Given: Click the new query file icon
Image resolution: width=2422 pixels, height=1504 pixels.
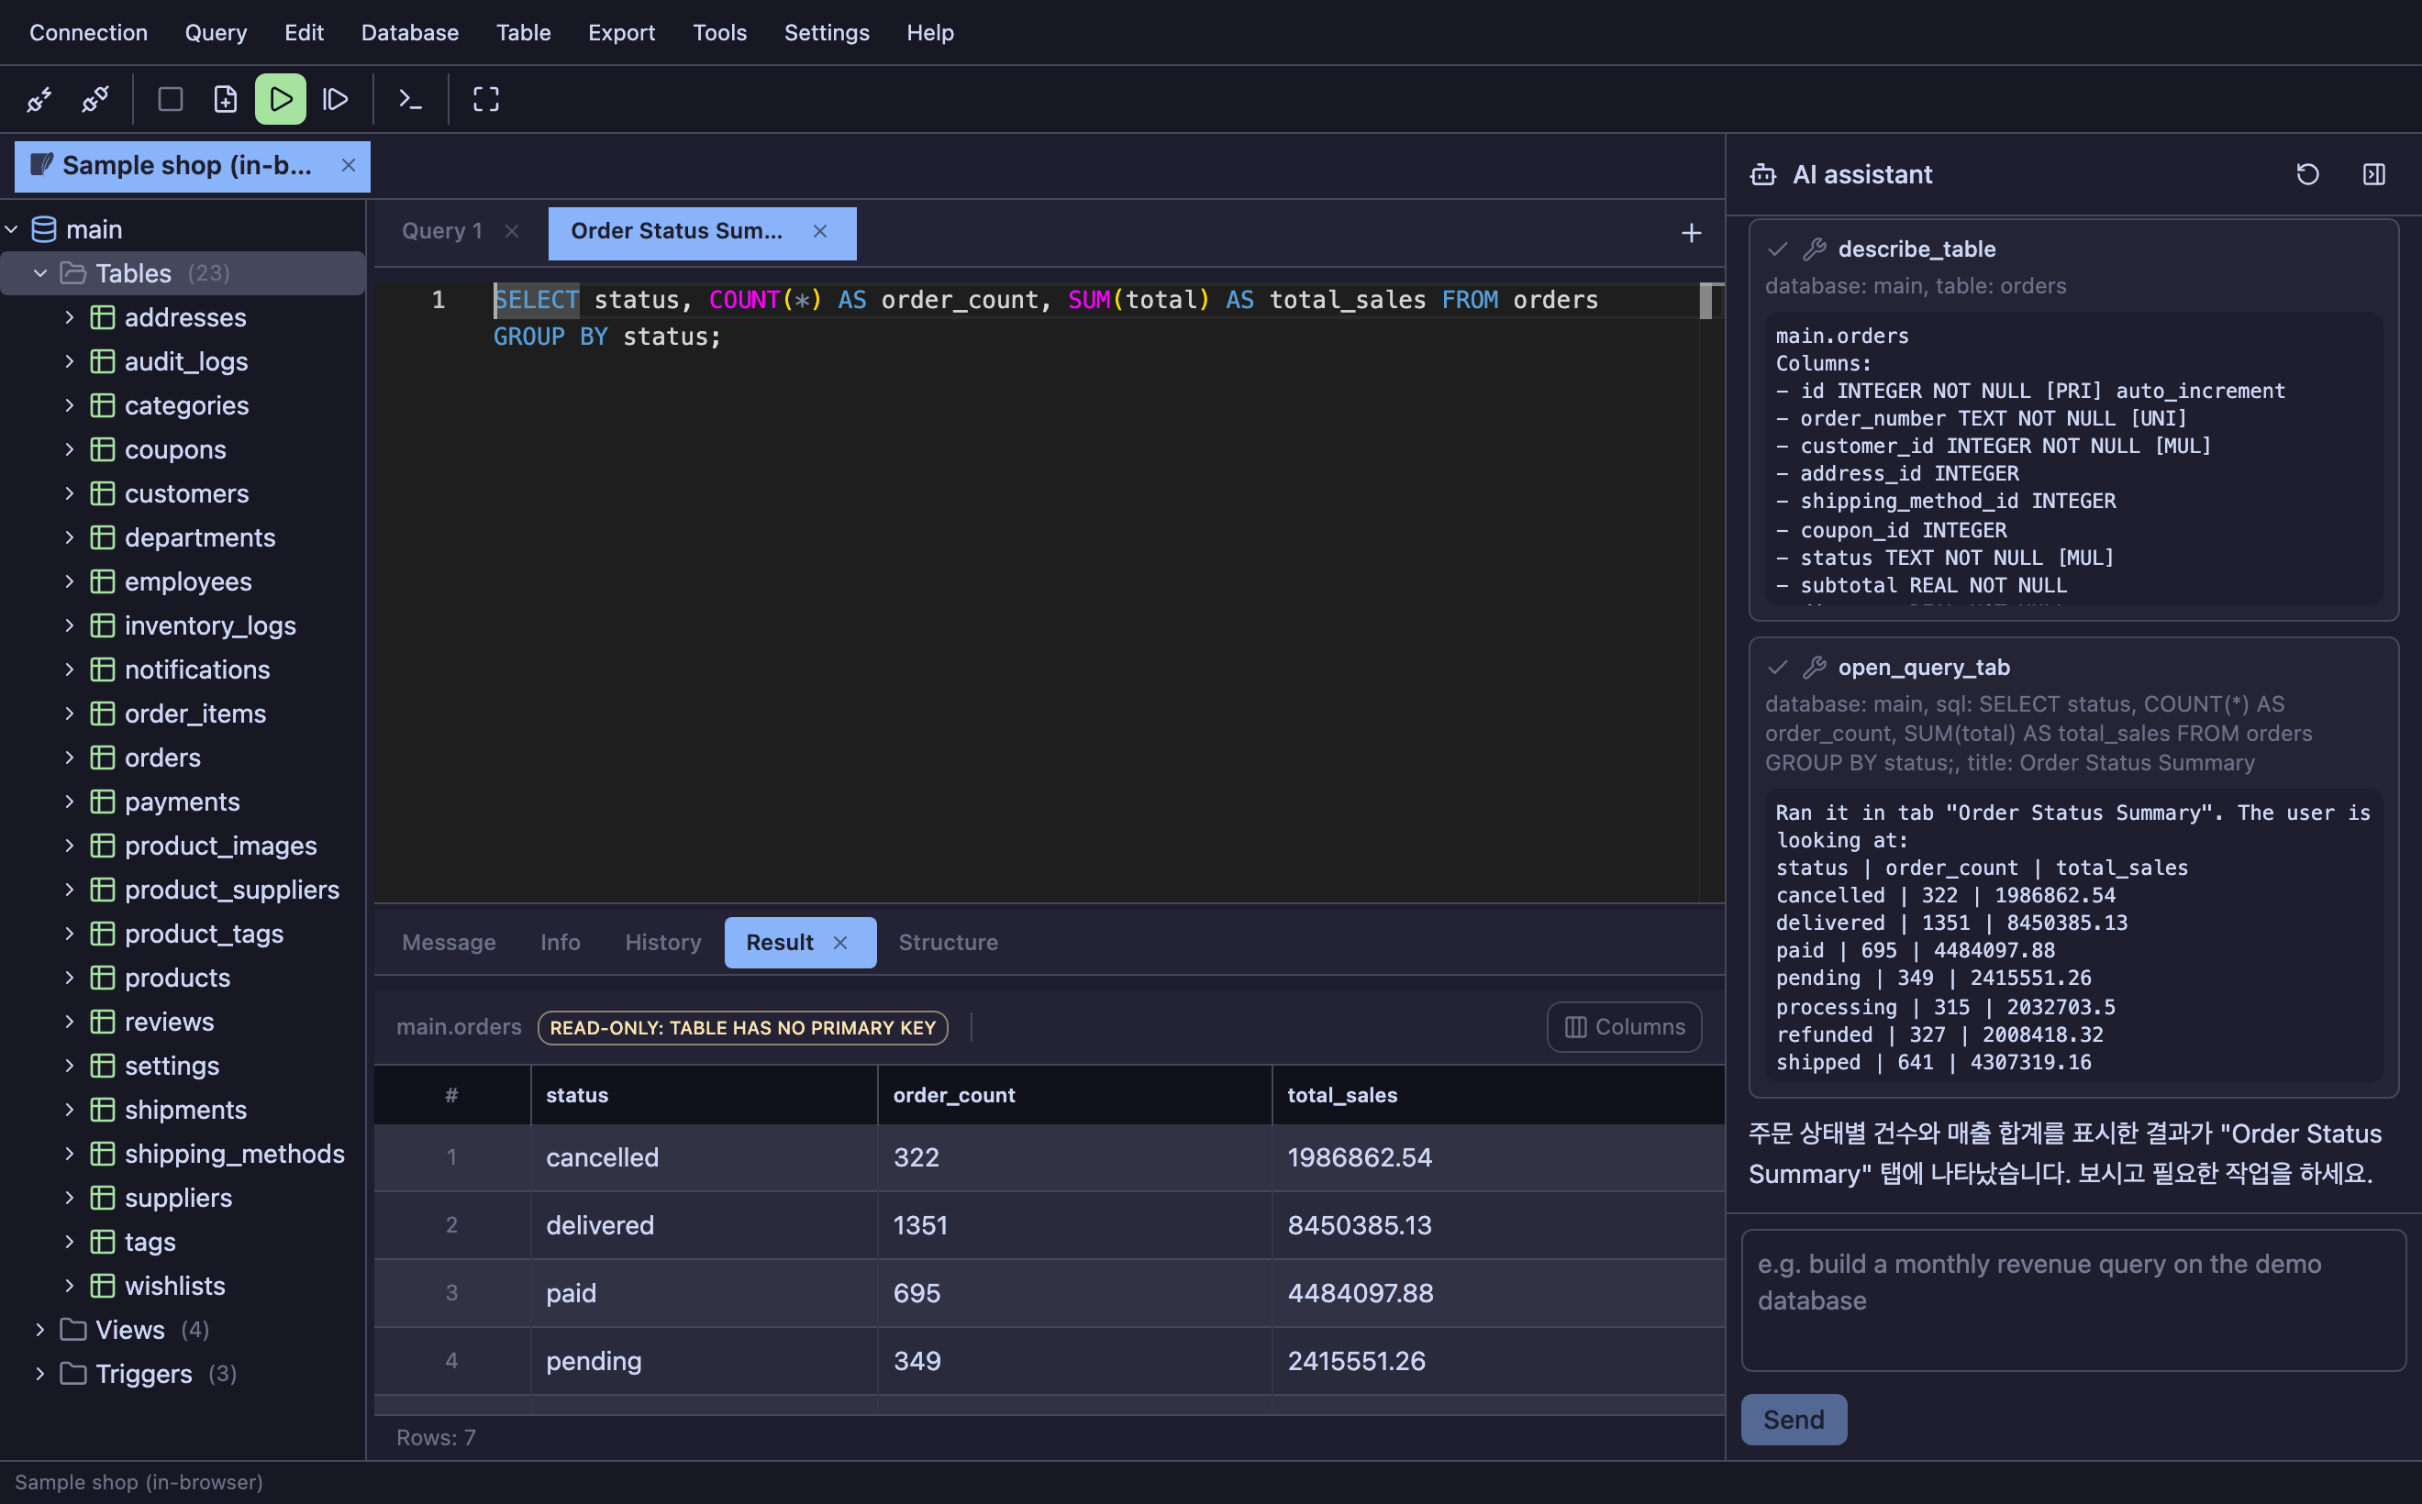Looking at the screenshot, I should coord(226,99).
